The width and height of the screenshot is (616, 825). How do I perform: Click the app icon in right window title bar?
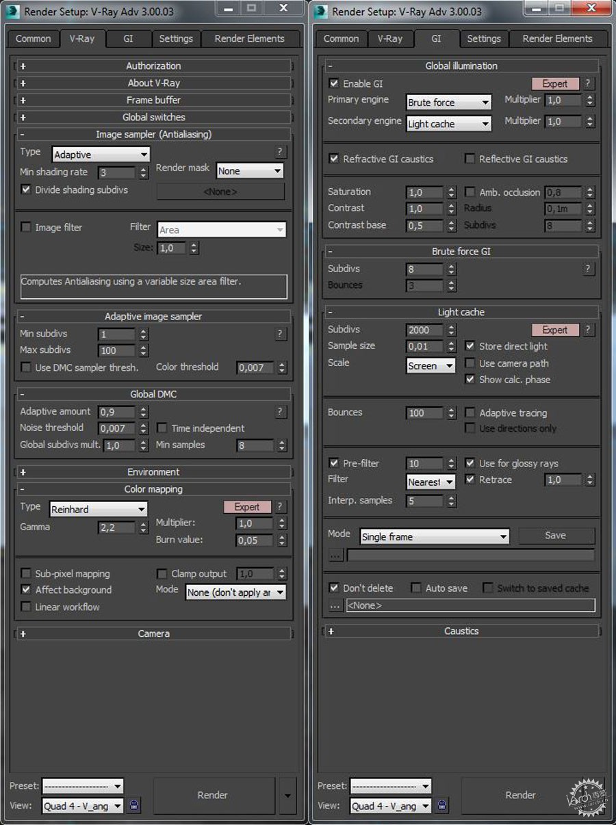click(x=321, y=12)
